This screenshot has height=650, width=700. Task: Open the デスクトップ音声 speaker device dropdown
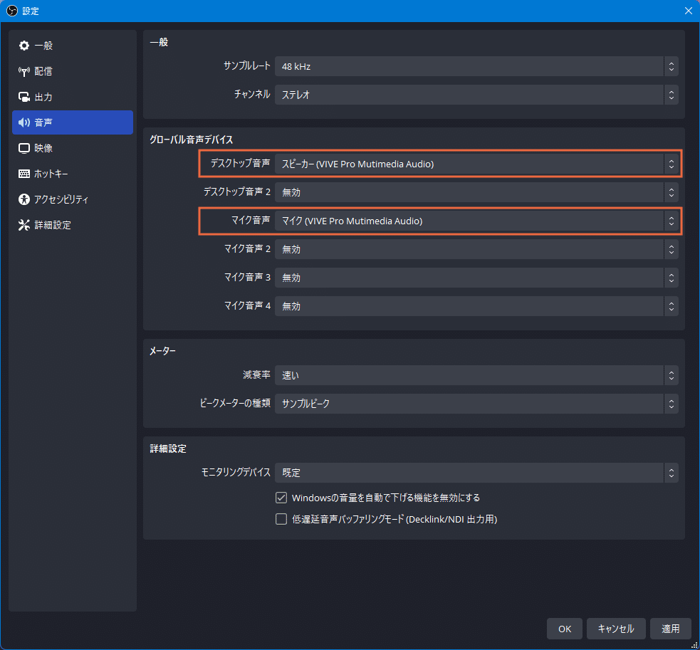click(x=476, y=164)
